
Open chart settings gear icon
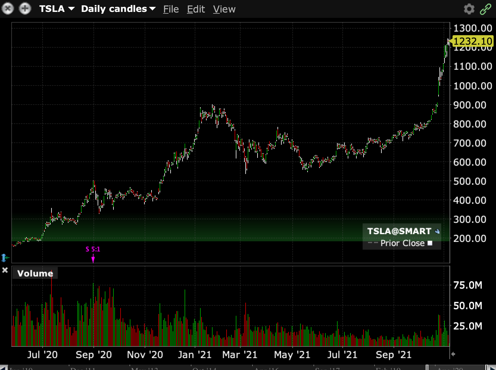(x=469, y=9)
